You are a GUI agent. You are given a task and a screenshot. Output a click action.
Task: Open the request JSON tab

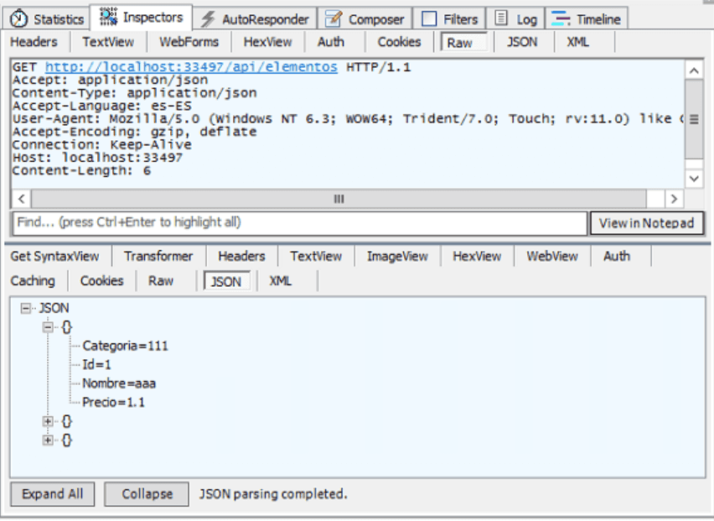tap(522, 42)
